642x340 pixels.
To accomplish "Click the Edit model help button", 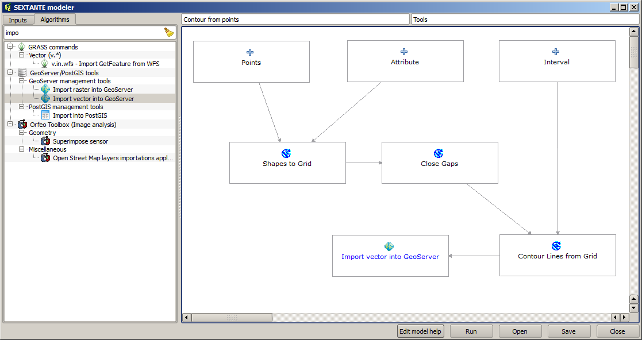I will click(x=421, y=331).
